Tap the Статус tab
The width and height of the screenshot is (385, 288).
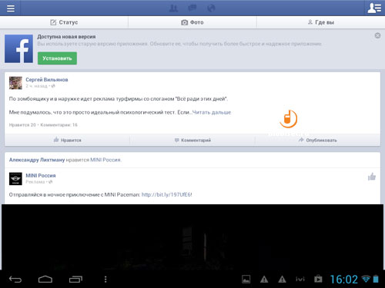point(64,22)
